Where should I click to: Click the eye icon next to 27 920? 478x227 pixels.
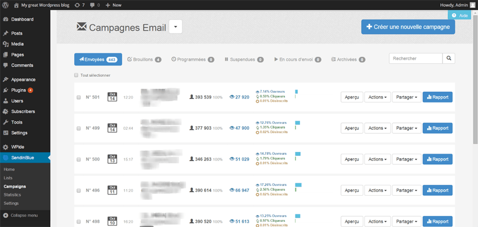pos(232,97)
